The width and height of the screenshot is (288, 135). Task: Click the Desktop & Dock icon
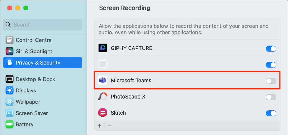pos(10,79)
